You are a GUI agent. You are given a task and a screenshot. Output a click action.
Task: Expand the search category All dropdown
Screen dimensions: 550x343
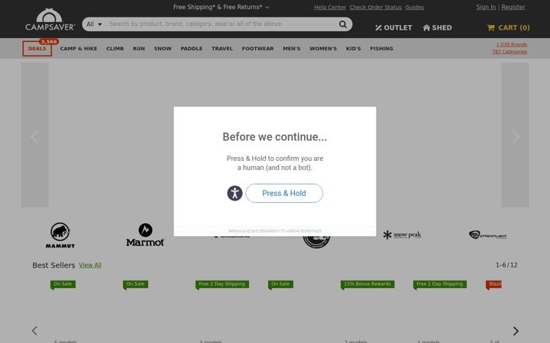pyautogui.click(x=94, y=24)
